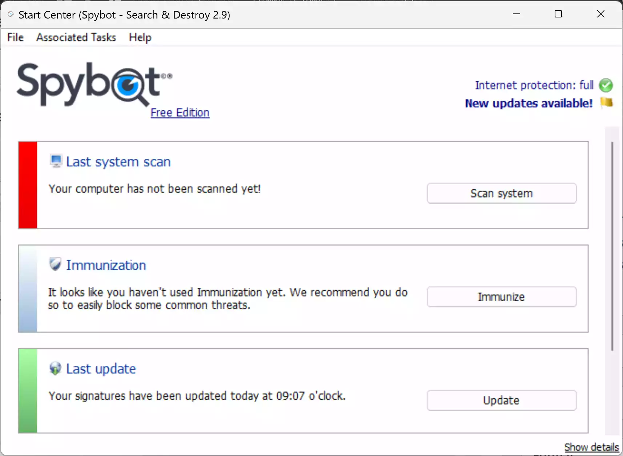Click the Spybot icon in the title bar
The height and width of the screenshot is (456, 623).
(10, 14)
